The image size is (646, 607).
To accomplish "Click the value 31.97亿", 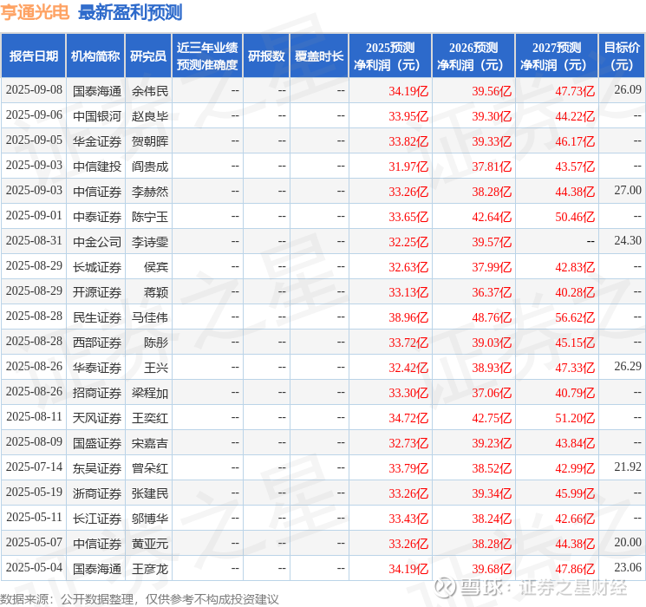I will pos(408,166).
